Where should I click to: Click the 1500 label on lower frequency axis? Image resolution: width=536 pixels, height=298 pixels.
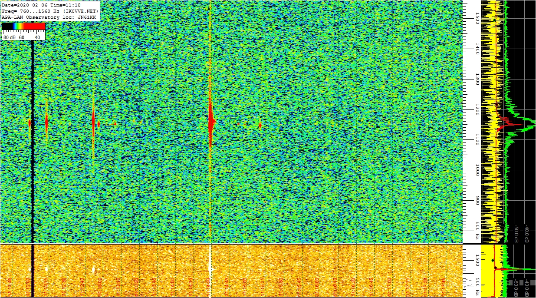coord(477,260)
